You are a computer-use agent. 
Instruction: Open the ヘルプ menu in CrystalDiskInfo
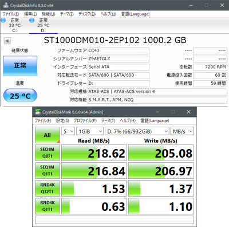108,14
